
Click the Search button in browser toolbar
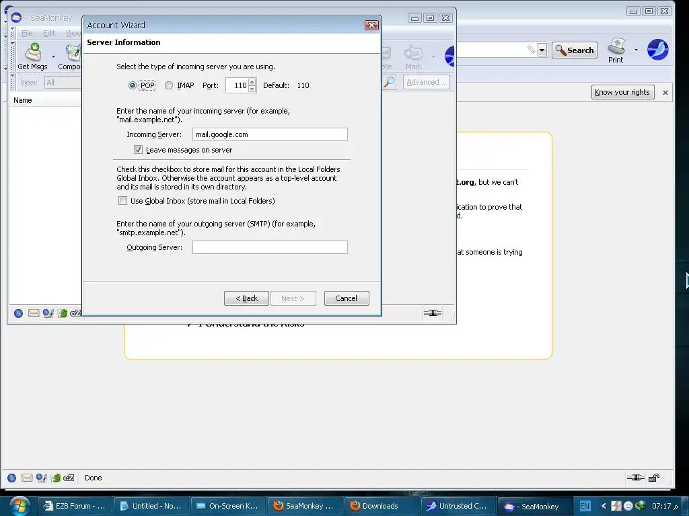pyautogui.click(x=575, y=50)
